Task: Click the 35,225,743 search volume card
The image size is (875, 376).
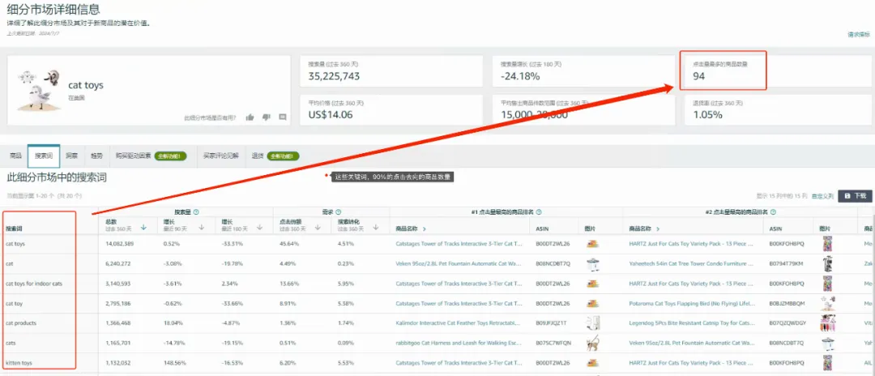Action: 391,70
